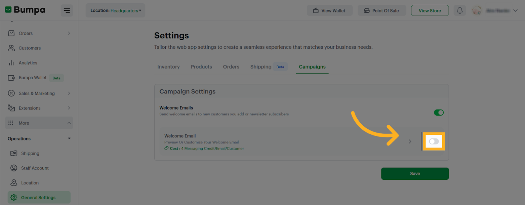This screenshot has height=205, width=525.
Task: Click the Analytics bar chart icon
Action: 11,63
